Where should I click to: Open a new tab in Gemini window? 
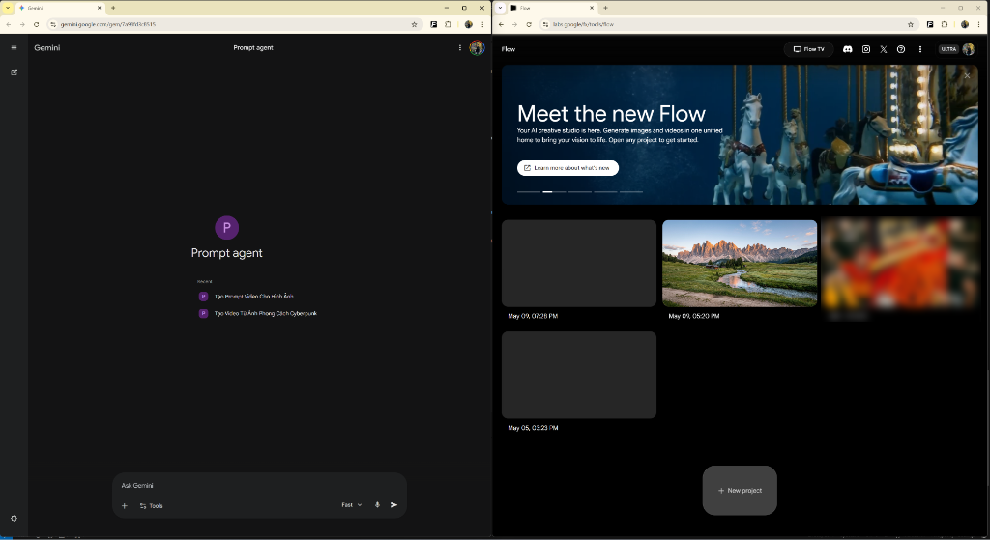[x=113, y=8]
